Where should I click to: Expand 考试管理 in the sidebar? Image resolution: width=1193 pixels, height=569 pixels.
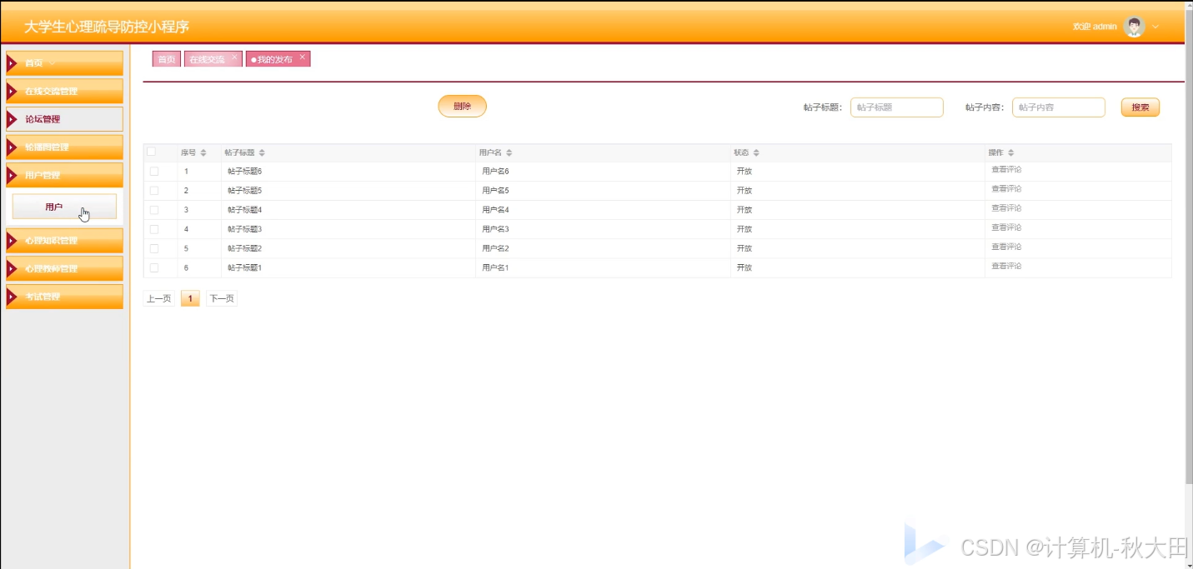click(x=64, y=297)
